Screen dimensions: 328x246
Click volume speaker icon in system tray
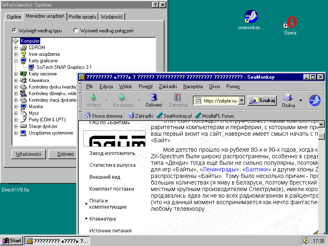pos(305,241)
